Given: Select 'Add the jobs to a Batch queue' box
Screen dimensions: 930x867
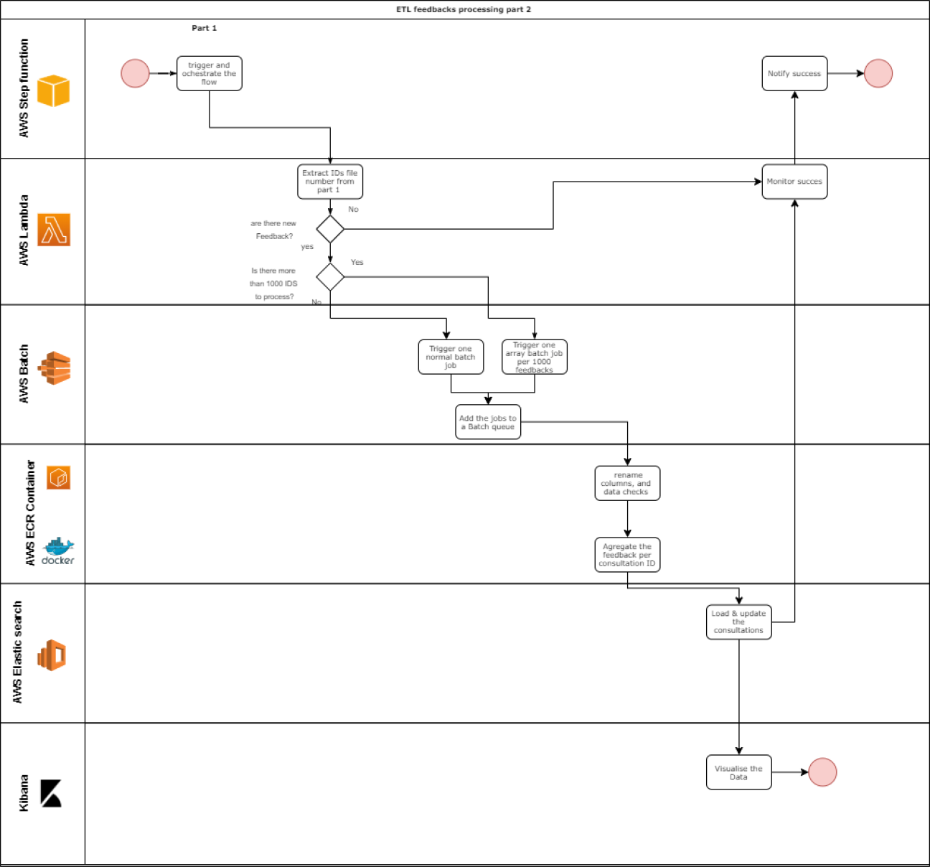Looking at the screenshot, I should 488,422.
